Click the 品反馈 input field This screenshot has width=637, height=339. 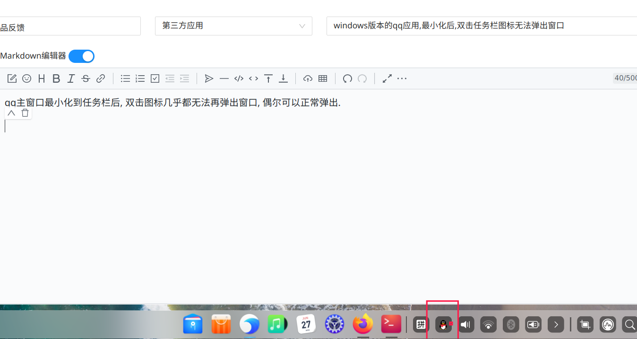coord(70,26)
